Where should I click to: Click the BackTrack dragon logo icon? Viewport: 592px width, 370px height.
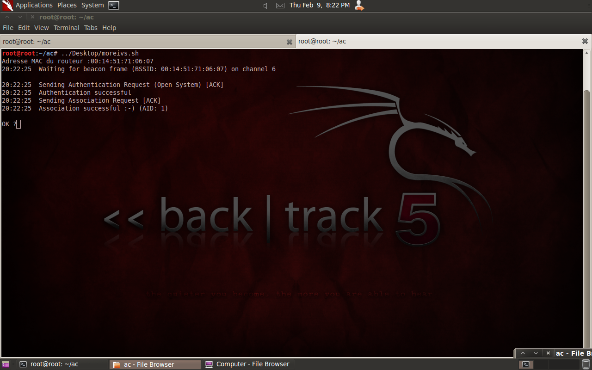7,6
